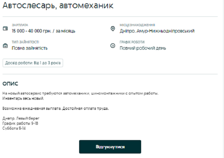Viewport: 224px width, 158px height.
Task: Click the ЗАРПЛАТА label
Action: pyautogui.click(x=20, y=25)
